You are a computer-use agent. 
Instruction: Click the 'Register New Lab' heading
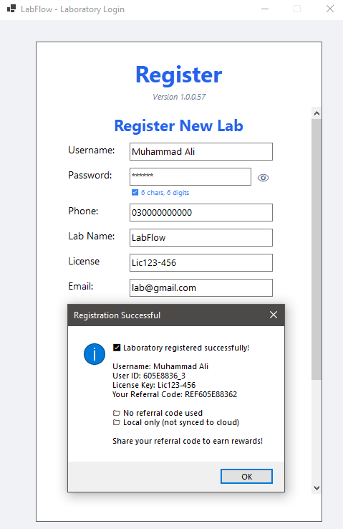178,126
